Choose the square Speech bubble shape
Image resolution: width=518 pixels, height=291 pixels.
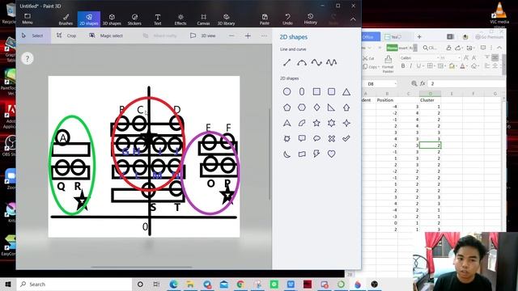(x=302, y=138)
